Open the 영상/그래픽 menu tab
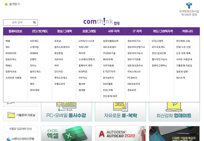 click(65, 31)
